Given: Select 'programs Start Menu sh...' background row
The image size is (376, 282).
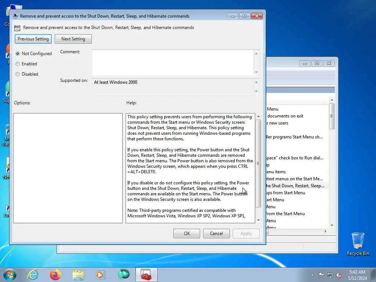Looking at the screenshot, I should tap(295, 137).
